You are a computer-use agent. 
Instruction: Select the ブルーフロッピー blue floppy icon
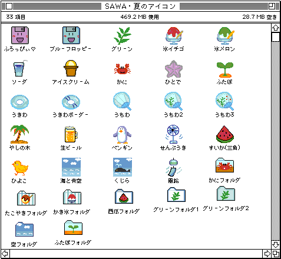click(x=71, y=35)
